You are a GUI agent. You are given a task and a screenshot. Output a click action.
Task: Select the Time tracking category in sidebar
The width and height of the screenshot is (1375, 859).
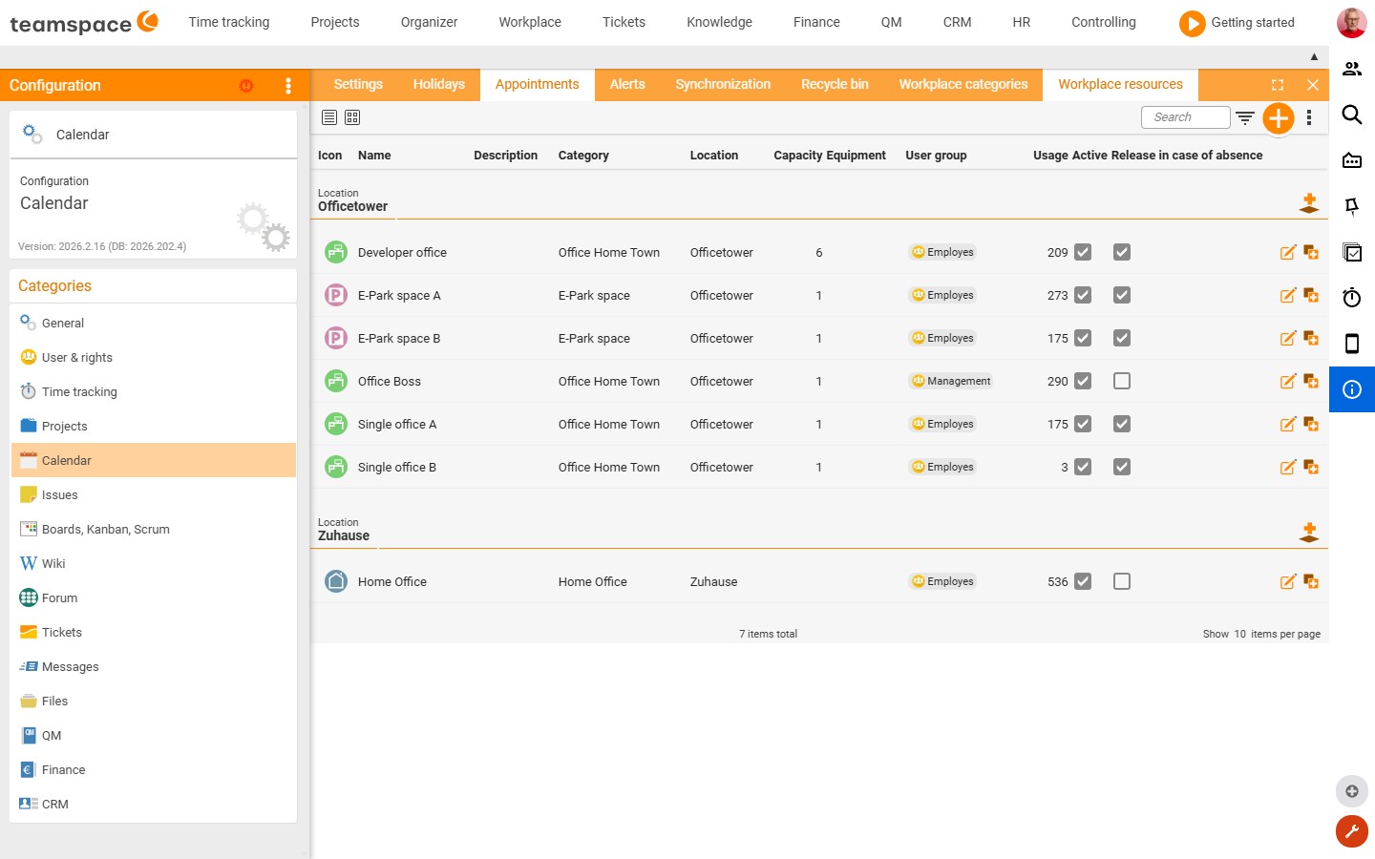coord(154,391)
